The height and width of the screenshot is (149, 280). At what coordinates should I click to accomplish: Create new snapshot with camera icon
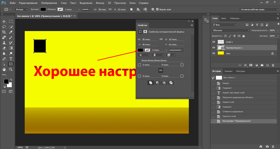pyautogui.click(x=267, y=146)
